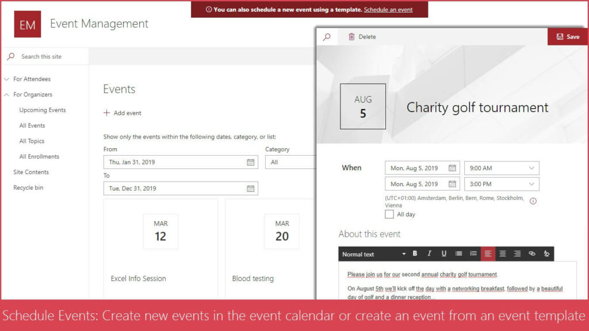589x331 pixels.
Task: Click the Add event link
Action: coord(127,113)
